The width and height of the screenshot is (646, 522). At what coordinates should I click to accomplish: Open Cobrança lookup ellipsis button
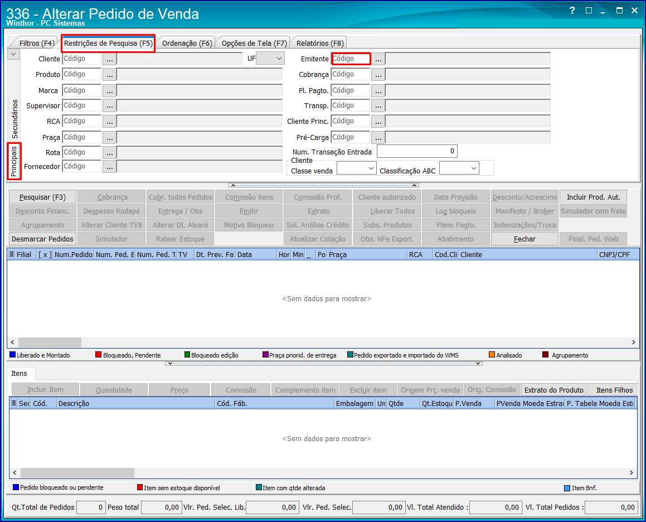click(x=378, y=75)
